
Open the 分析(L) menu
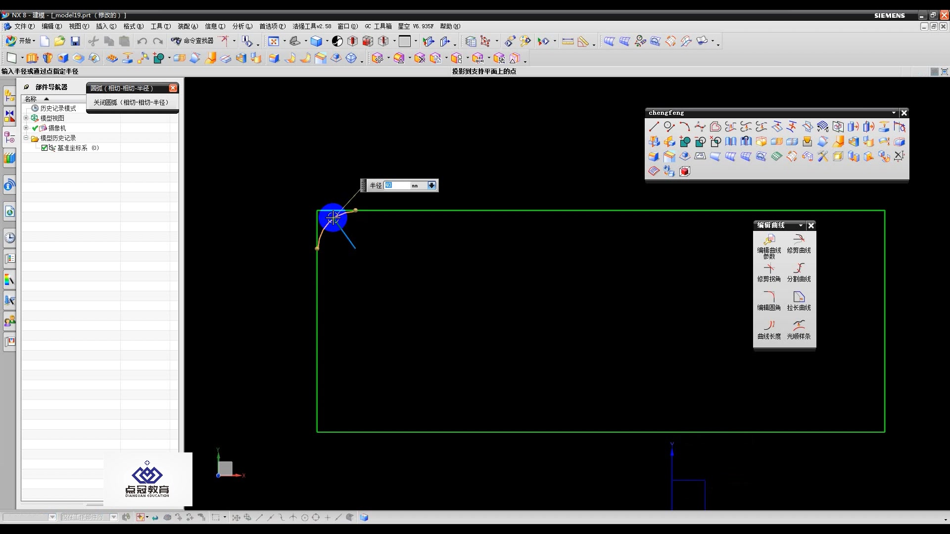tap(242, 26)
